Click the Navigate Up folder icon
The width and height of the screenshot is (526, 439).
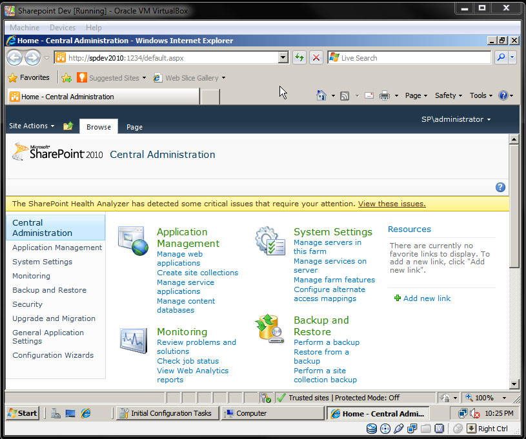[x=68, y=126]
